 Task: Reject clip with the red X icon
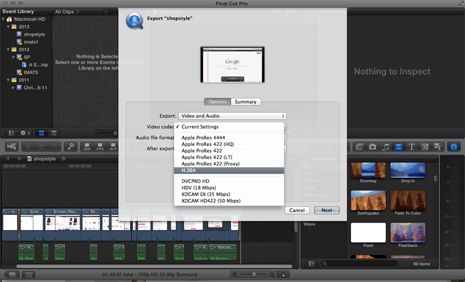tap(54, 147)
